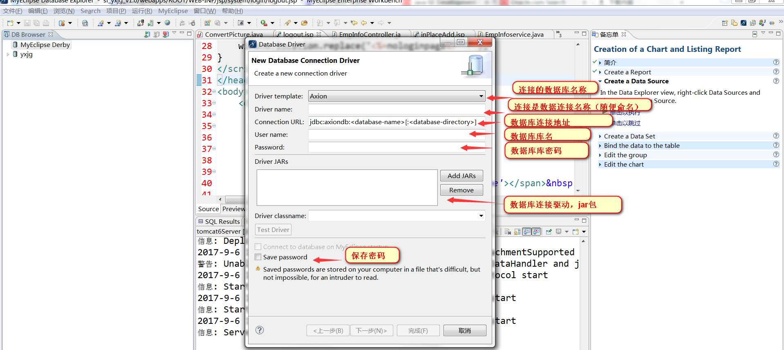Click the Open Console icon
The image size is (784, 350).
click(576, 232)
